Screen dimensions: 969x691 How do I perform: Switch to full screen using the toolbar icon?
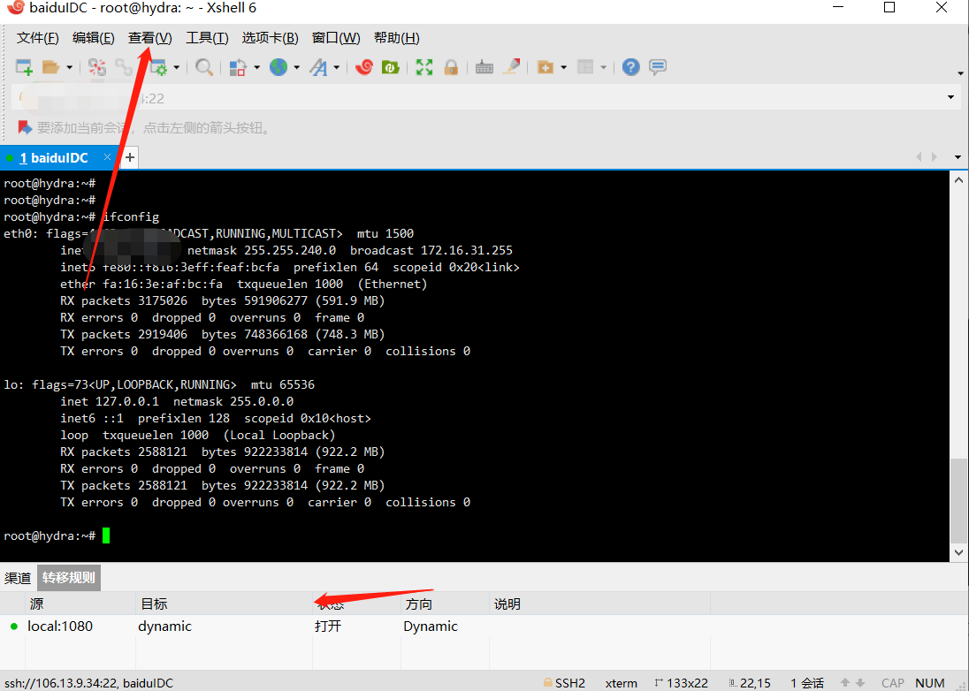coord(424,67)
